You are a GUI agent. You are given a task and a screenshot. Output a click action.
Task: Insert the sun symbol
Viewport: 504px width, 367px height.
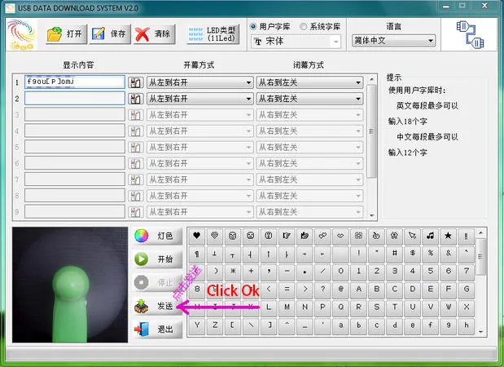click(x=358, y=236)
